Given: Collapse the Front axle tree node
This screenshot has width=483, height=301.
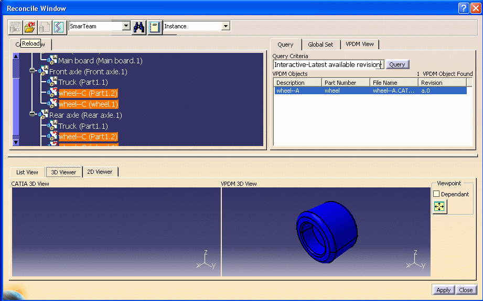Looking at the screenshot, I should (33, 71).
